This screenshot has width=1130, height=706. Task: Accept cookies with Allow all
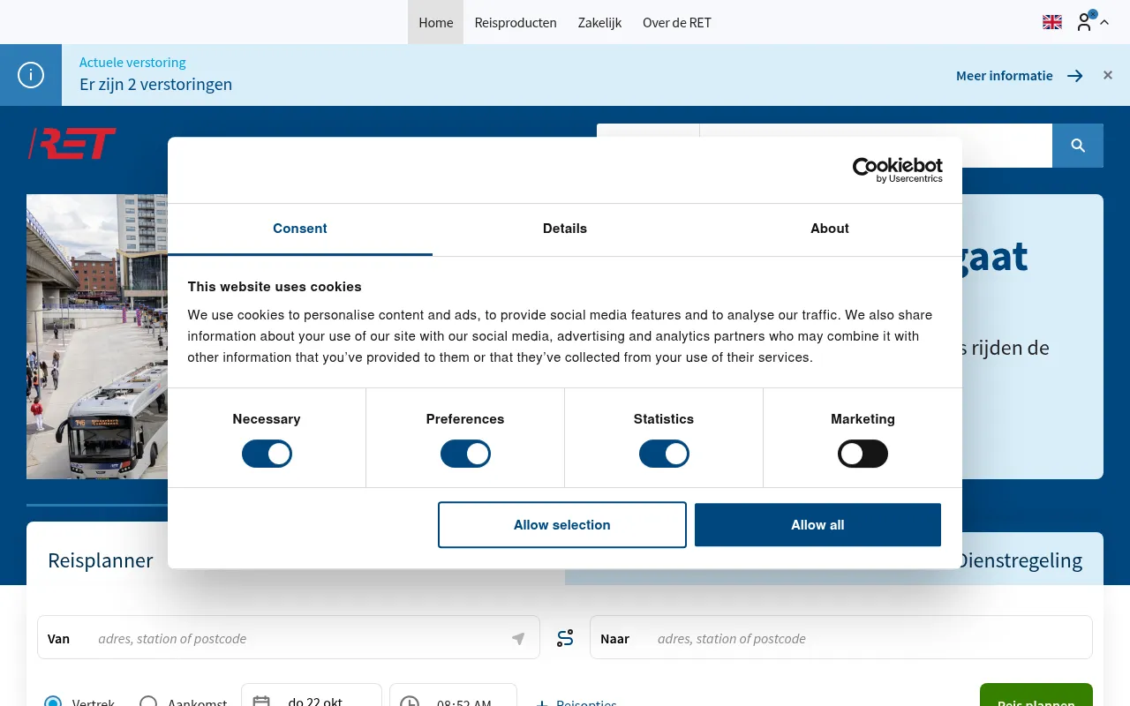click(x=817, y=525)
